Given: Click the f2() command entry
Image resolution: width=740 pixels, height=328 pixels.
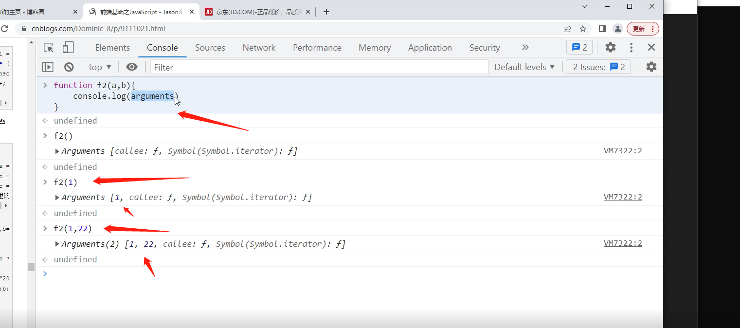Looking at the screenshot, I should (63, 136).
